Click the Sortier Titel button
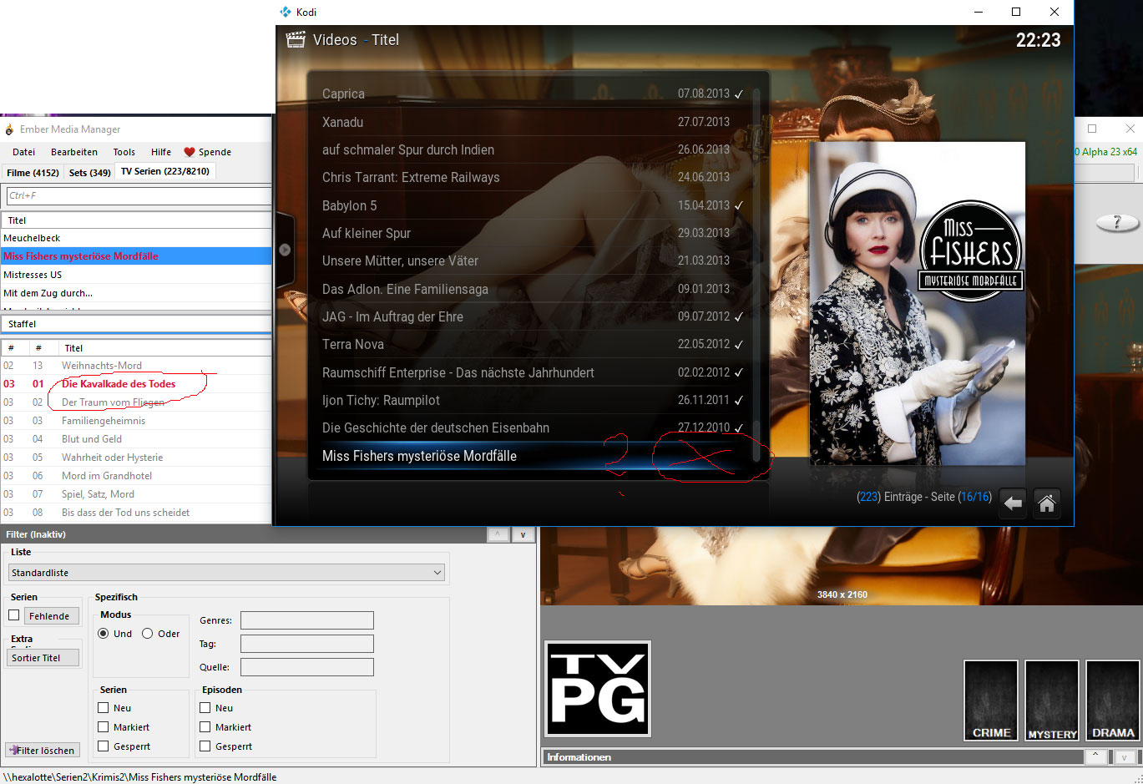This screenshot has height=784, width=1143. 44,658
